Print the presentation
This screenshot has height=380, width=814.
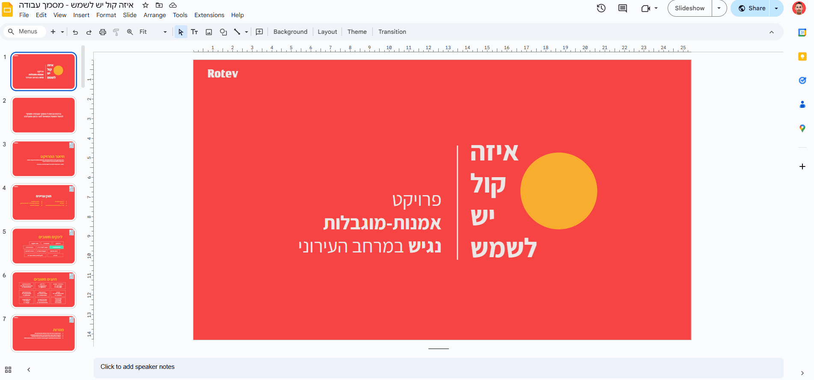point(103,32)
